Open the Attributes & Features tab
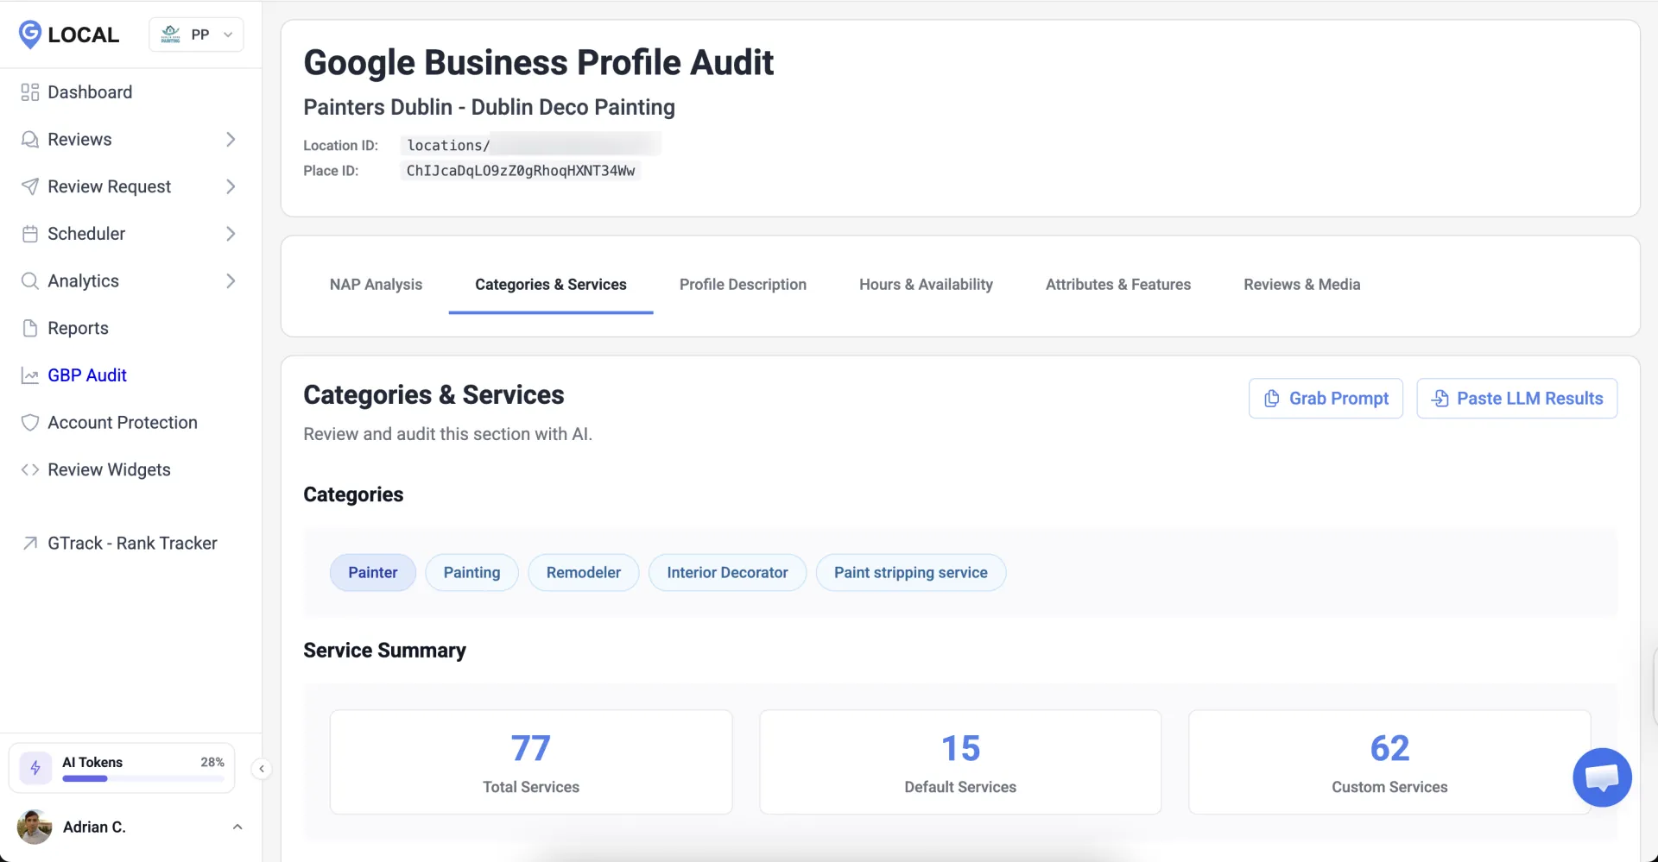 tap(1118, 285)
